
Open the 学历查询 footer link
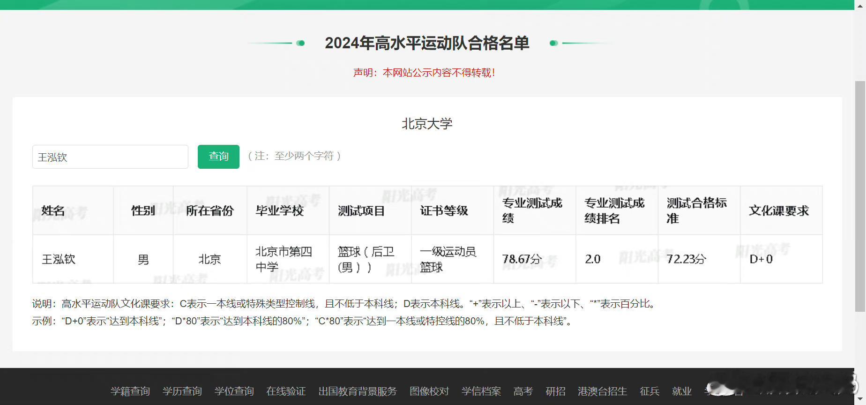[x=182, y=391]
